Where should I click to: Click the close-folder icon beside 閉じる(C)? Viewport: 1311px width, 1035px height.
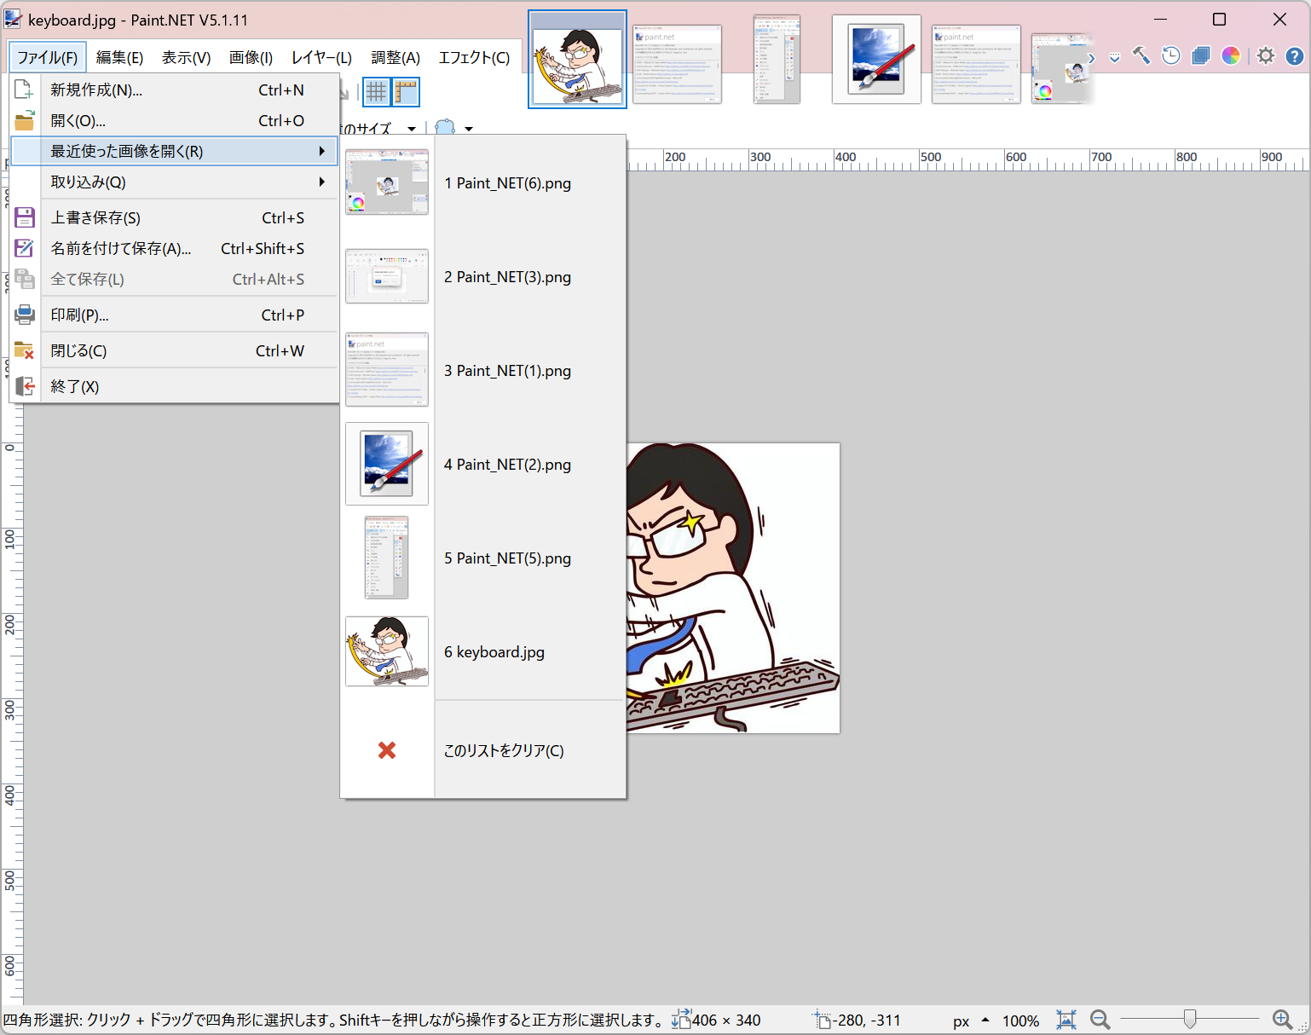pos(25,350)
